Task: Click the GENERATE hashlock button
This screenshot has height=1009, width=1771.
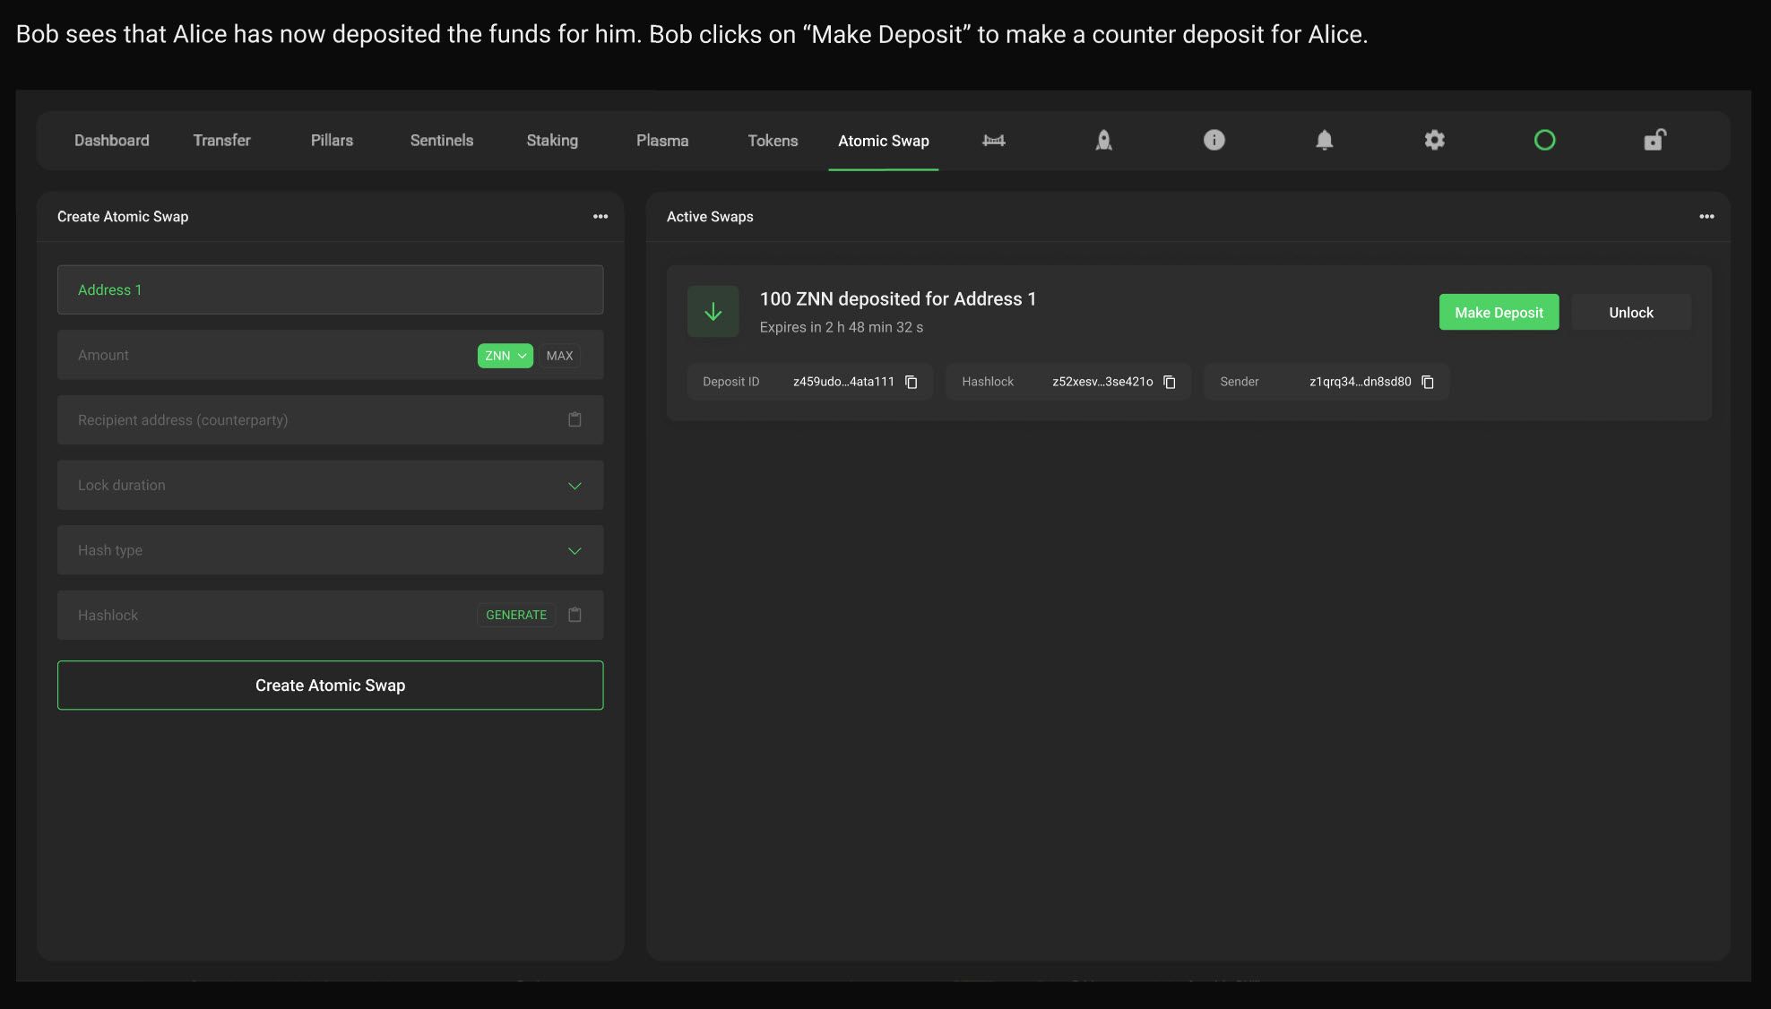Action: (515, 616)
